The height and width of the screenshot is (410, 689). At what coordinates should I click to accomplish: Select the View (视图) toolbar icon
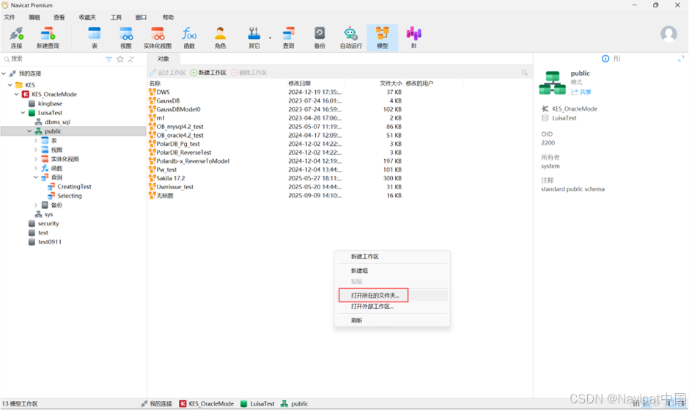(126, 38)
